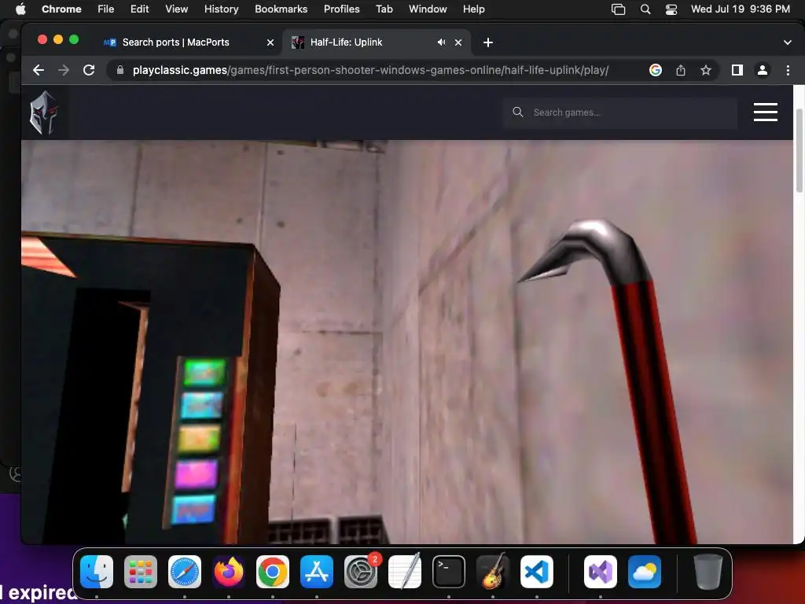Click the Search games field
The image size is (805, 604).
click(x=621, y=112)
